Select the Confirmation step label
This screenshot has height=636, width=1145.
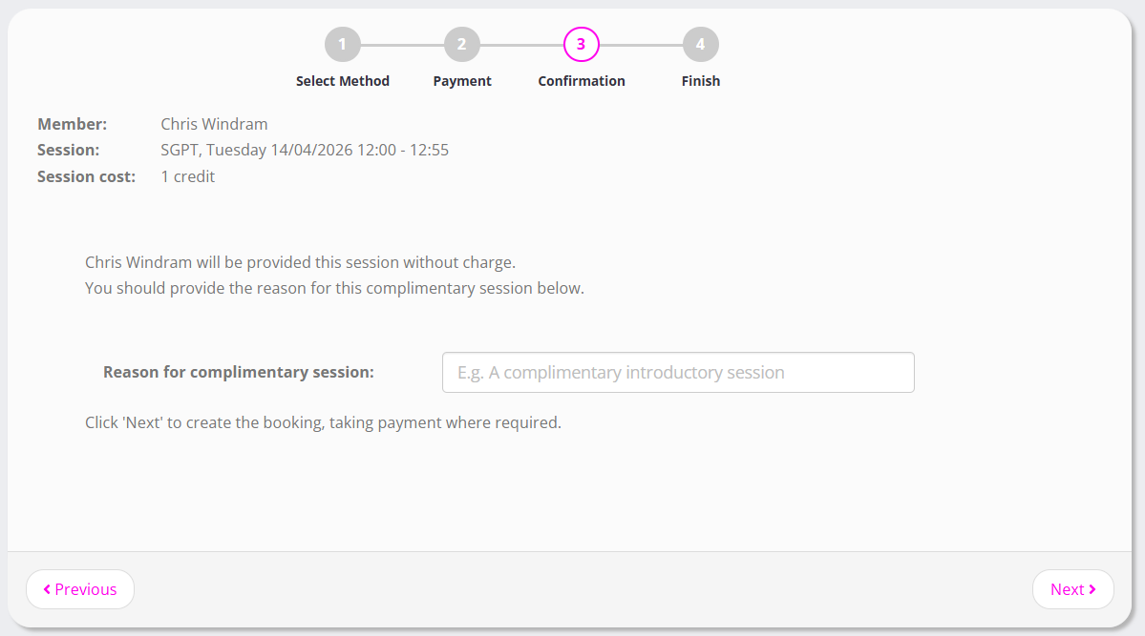point(581,81)
